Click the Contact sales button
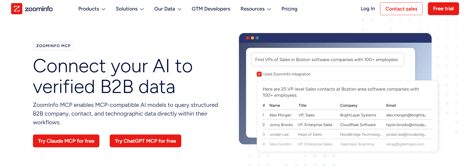This screenshot has width=474, height=166. (x=401, y=9)
